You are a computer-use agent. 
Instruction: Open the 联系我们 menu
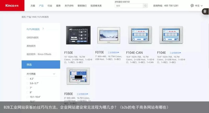click(82, 6)
